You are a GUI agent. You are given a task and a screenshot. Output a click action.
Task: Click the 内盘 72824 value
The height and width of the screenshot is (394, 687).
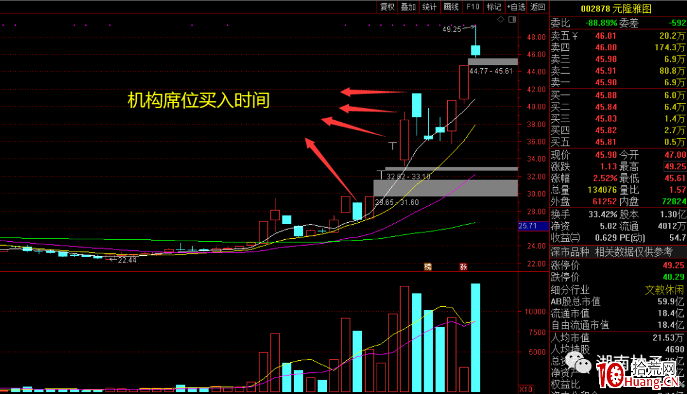click(x=674, y=201)
